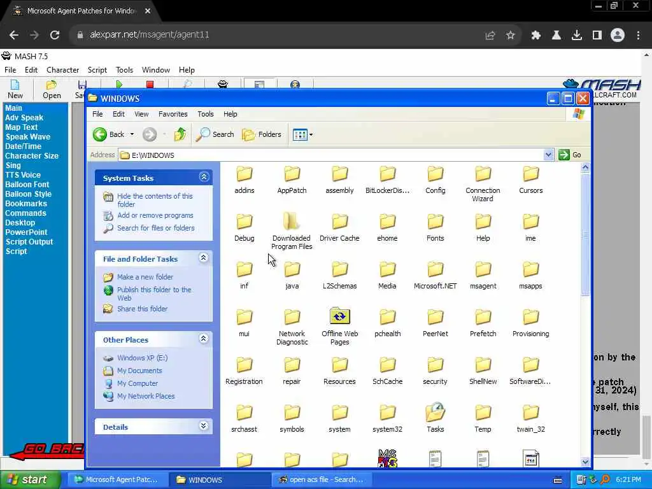The width and height of the screenshot is (652, 489).
Task: Open the addins folder
Action: coord(244,179)
